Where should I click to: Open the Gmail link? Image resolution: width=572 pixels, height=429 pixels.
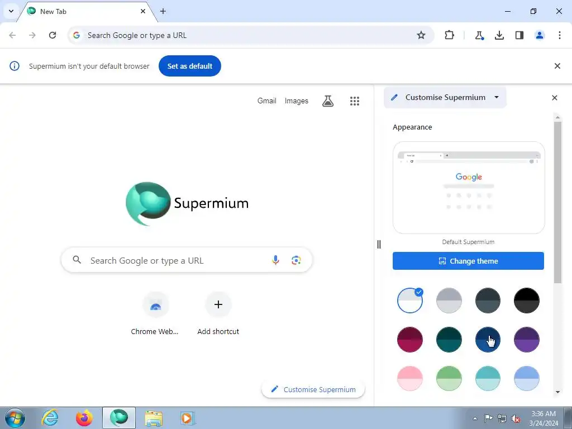(266, 101)
